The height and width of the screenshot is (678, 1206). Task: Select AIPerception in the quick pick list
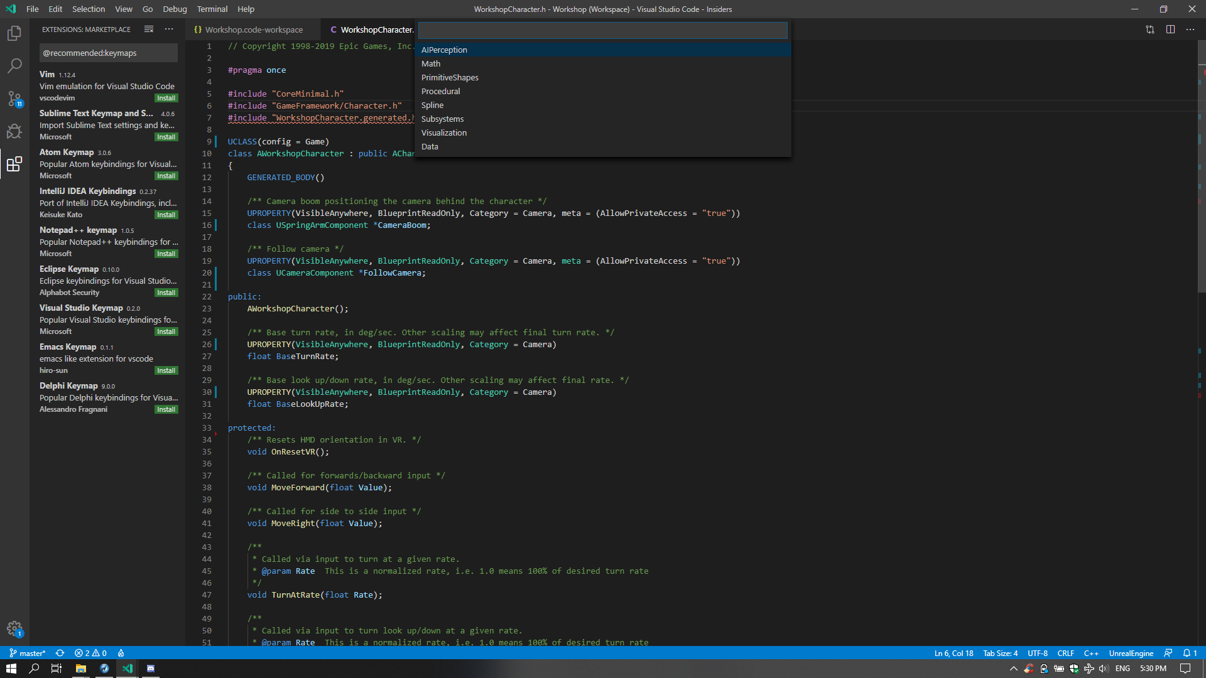(x=444, y=50)
